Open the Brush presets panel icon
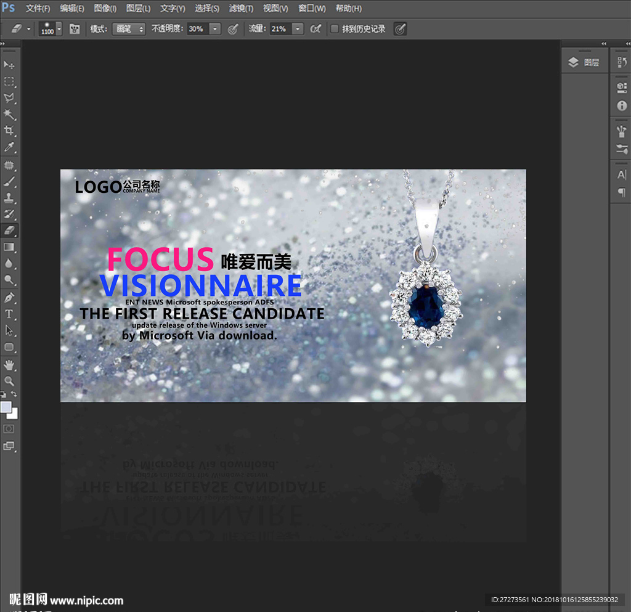This screenshot has width=631, height=612. (x=622, y=131)
